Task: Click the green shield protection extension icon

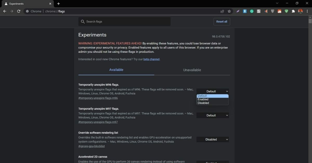Action: pos(286,11)
